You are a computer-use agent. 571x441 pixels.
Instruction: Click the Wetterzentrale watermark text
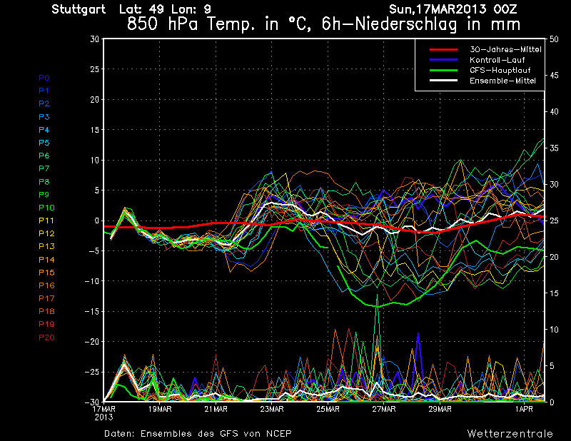[x=510, y=433]
